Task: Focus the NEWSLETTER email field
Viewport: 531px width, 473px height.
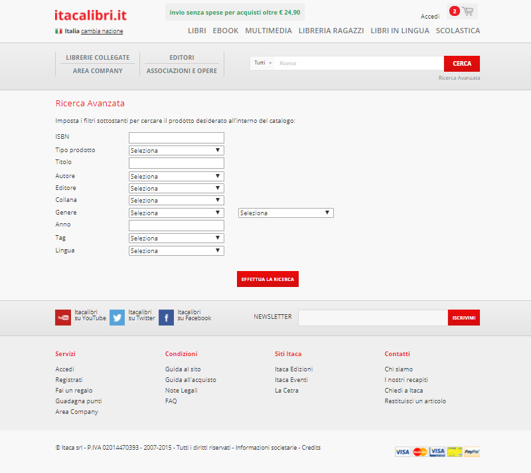Action: tap(373, 318)
